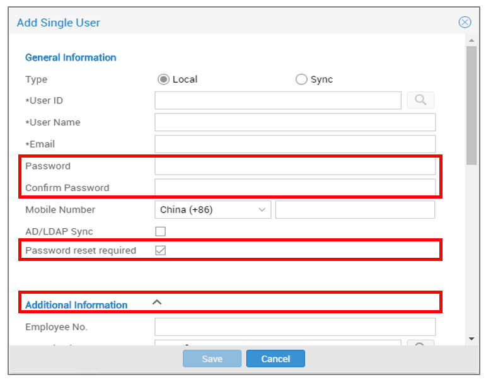The width and height of the screenshot is (486, 382).
Task: Focus the Email input field
Action: [x=295, y=144]
